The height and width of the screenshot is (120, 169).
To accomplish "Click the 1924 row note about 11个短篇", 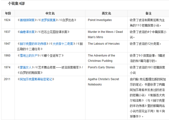I will 147,23.
